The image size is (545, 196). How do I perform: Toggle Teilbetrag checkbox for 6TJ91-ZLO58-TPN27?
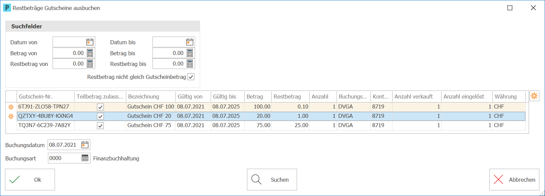100,107
